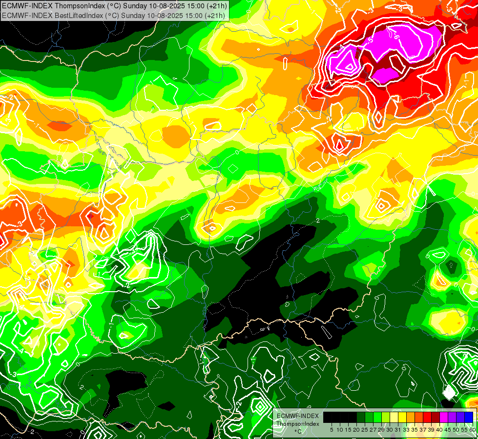
Task: Click legend scale value 29
Action: click(x=381, y=430)
